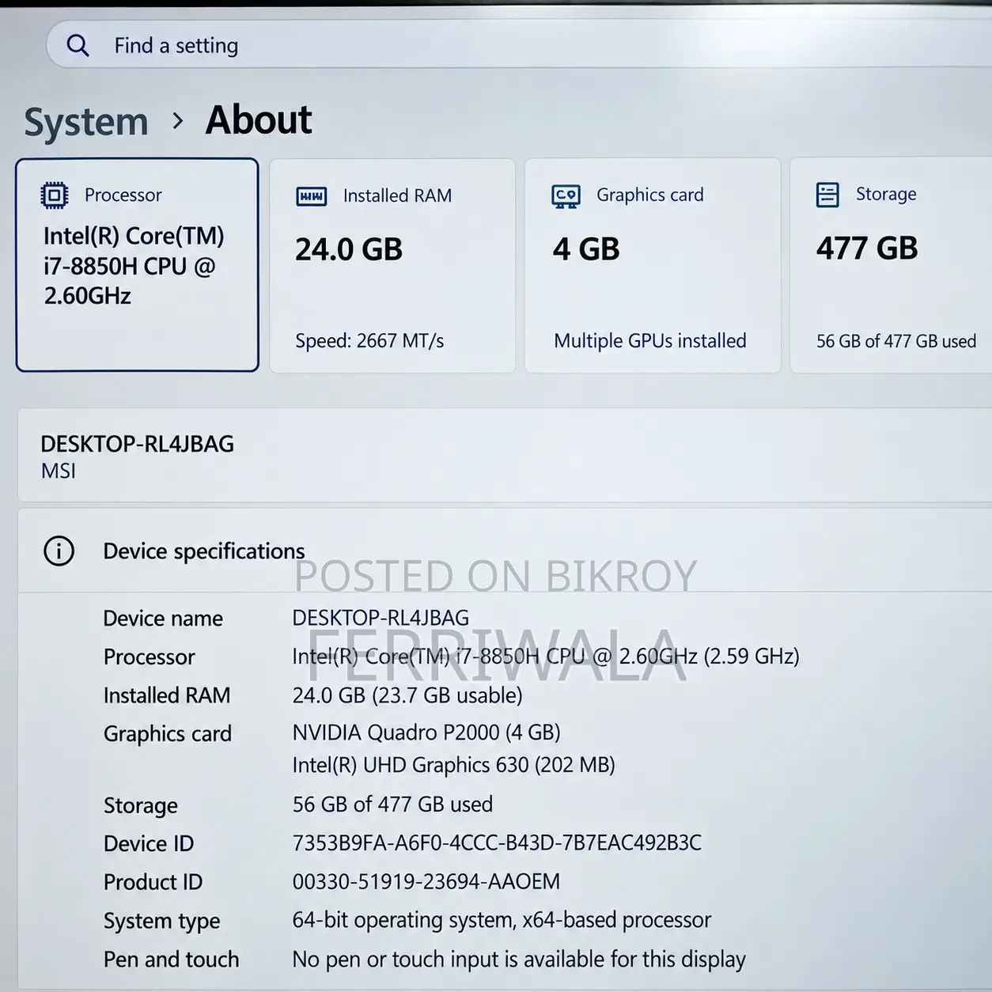Click the Pen and touch label
Image resolution: width=992 pixels, height=992 pixels.
pos(171,960)
